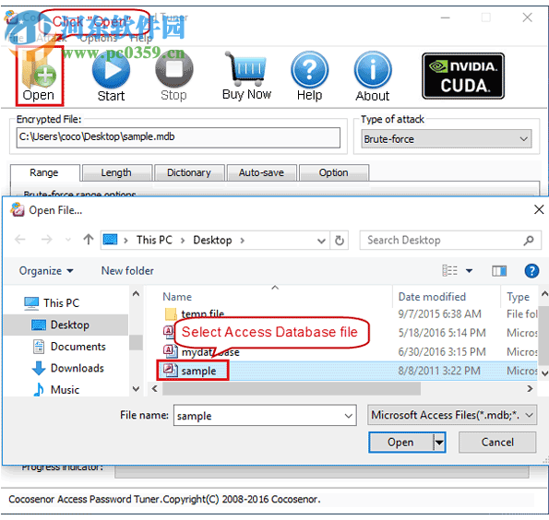Go up one folder level
This screenshot has width=549, height=520.
[89, 240]
